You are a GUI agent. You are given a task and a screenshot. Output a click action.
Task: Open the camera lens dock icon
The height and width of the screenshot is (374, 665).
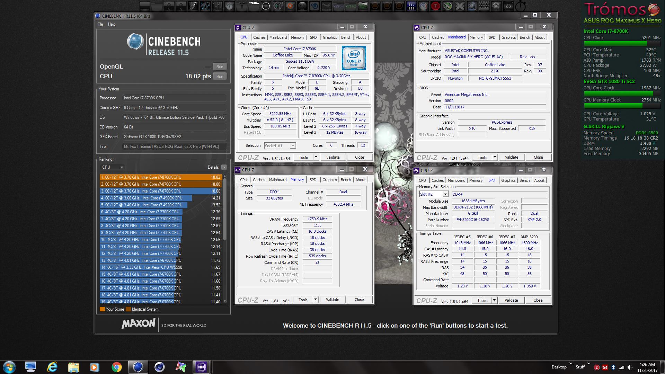pos(278,6)
